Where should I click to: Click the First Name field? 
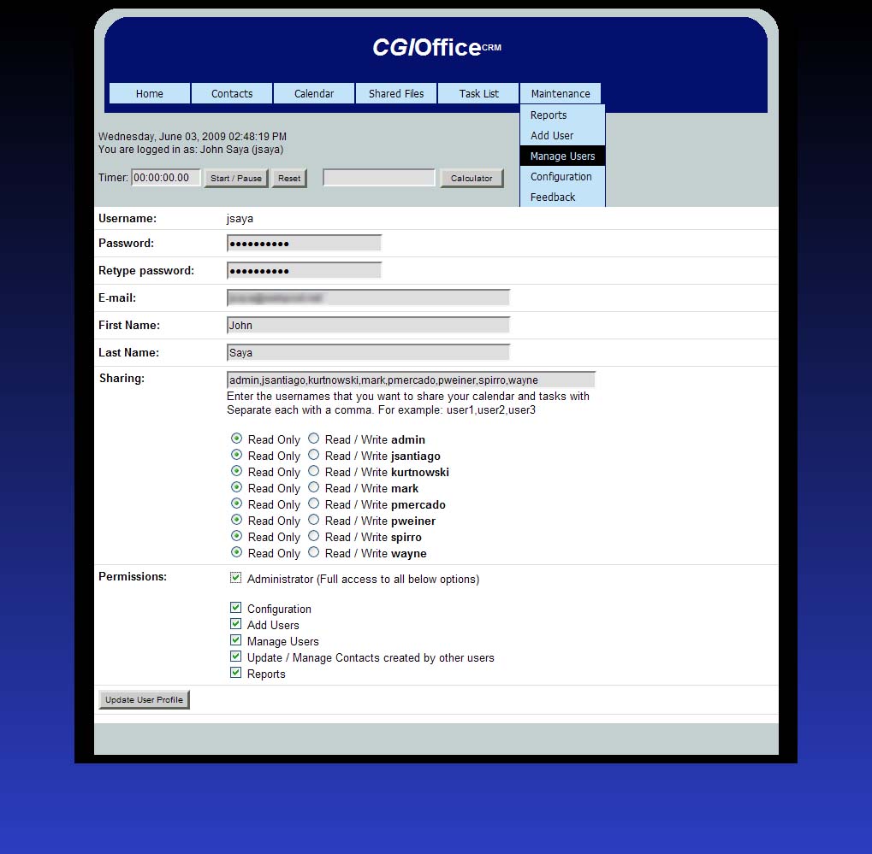pyautogui.click(x=368, y=325)
